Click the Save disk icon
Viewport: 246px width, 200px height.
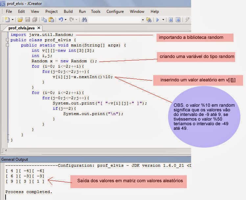pyautogui.click(x=28, y=20)
